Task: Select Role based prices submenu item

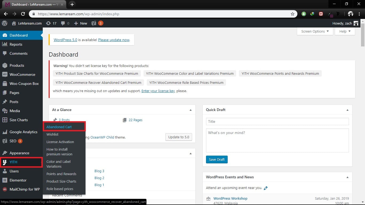Action: 64,189
